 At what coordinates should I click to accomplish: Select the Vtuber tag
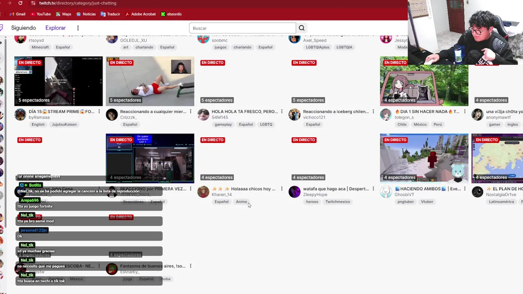(427, 202)
